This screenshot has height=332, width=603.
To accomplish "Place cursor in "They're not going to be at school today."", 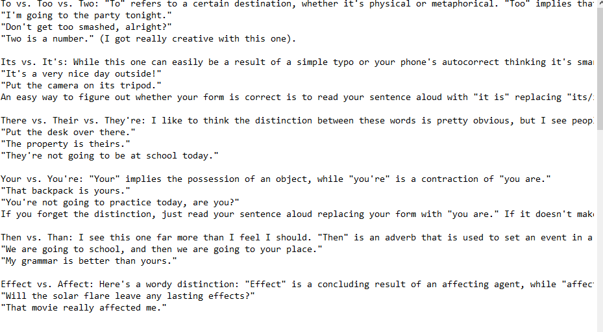I will [x=110, y=155].
